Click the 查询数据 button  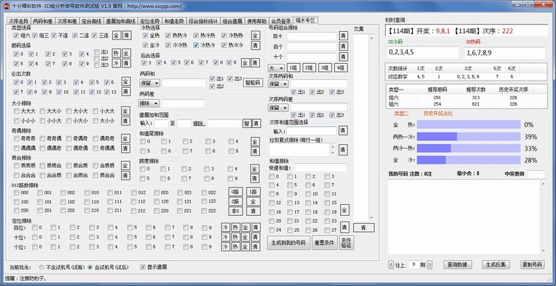pos(459,264)
